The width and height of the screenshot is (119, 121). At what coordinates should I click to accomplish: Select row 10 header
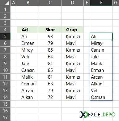point(5,70)
